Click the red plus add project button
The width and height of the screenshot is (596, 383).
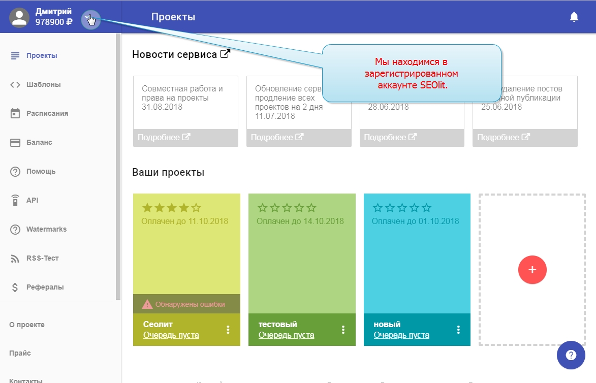click(532, 270)
